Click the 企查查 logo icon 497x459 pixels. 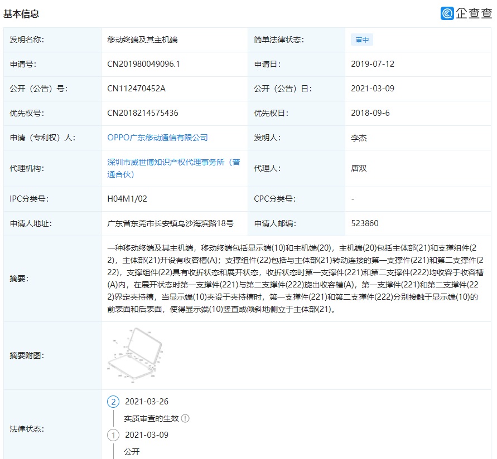pyautogui.click(x=447, y=13)
